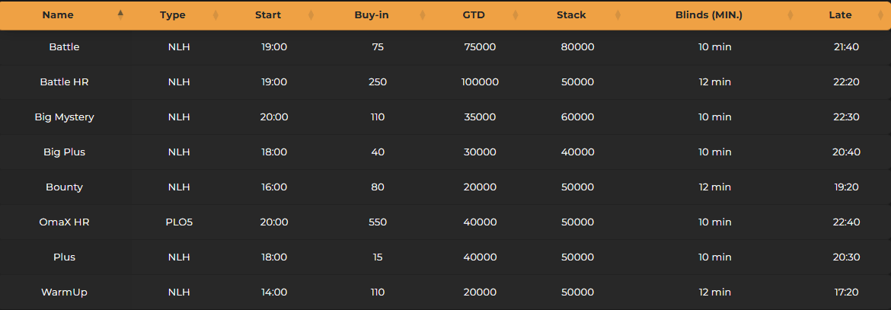Select the Battle HR tournament name

pos(64,81)
